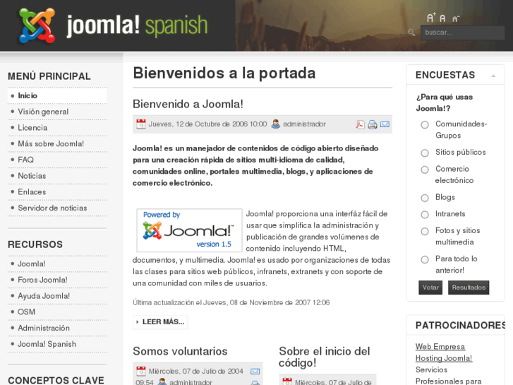Screen dimensions: 513x385
Task: Choose the Blogs poll option
Action: pyautogui.click(x=425, y=198)
